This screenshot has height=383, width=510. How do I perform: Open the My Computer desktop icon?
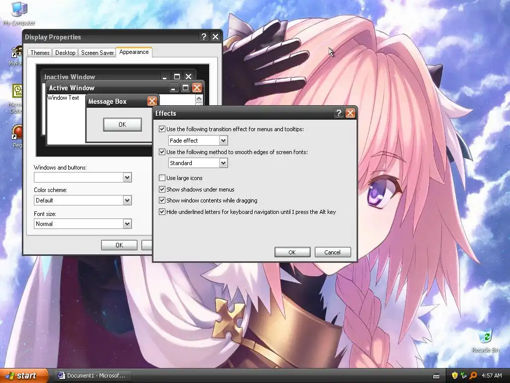click(19, 13)
